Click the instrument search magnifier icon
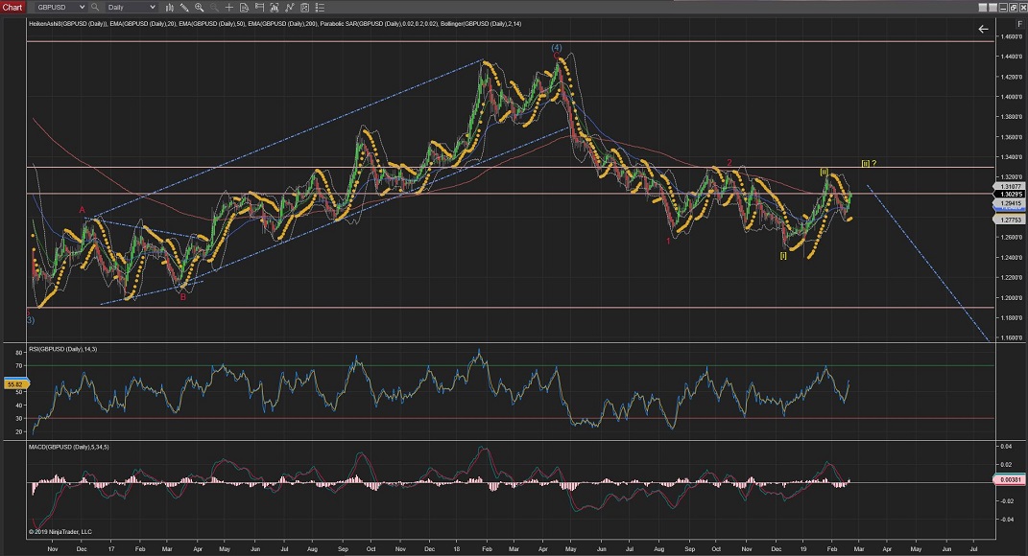 (95, 7)
